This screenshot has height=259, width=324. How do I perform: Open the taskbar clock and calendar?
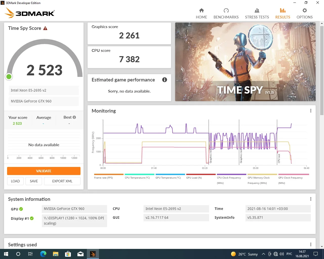tap(302, 254)
